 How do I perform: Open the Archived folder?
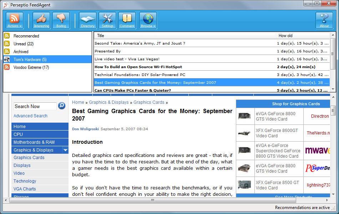click(21, 52)
